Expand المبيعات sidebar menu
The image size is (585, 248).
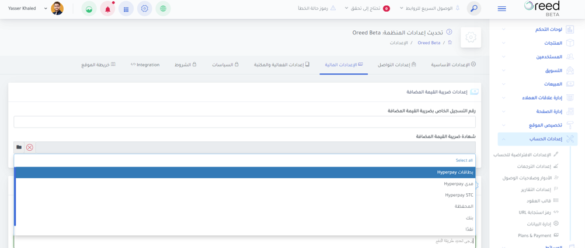[x=504, y=84]
